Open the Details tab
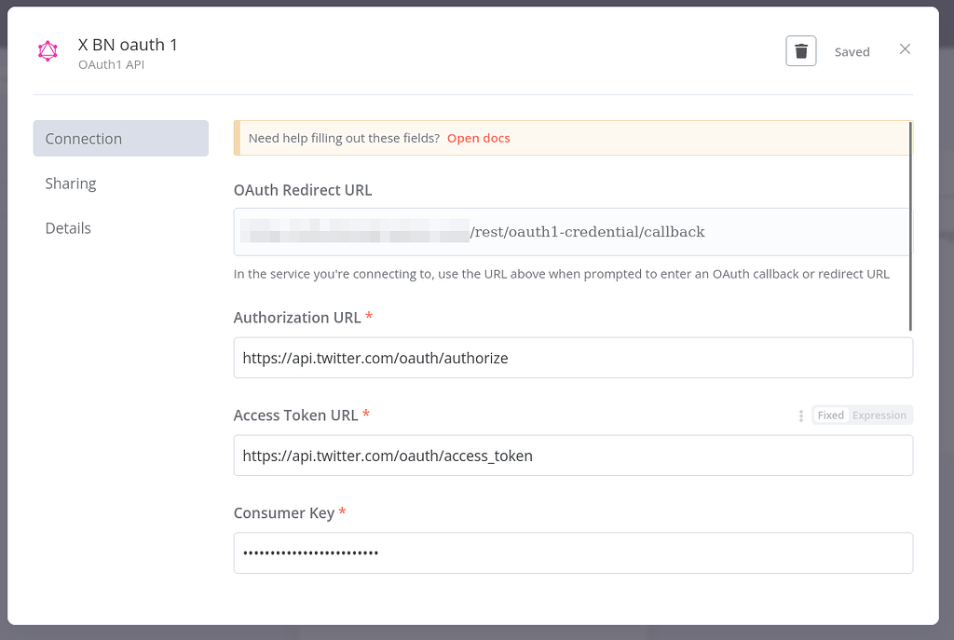The image size is (954, 640). point(68,227)
